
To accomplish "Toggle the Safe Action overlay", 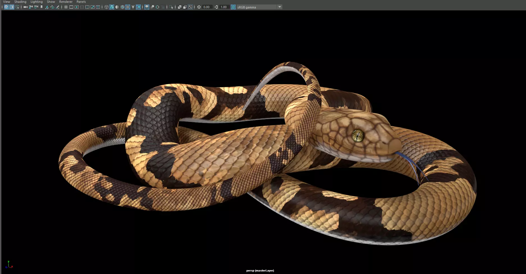I will [x=92, y=7].
